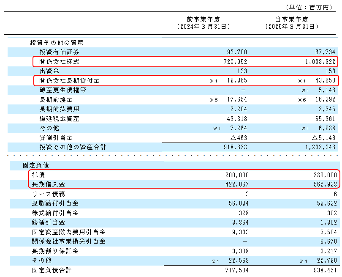
Task: Select the total 1,232,346 value
Action: click(320, 147)
